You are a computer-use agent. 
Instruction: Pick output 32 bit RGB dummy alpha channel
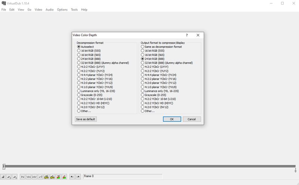tap(143, 63)
